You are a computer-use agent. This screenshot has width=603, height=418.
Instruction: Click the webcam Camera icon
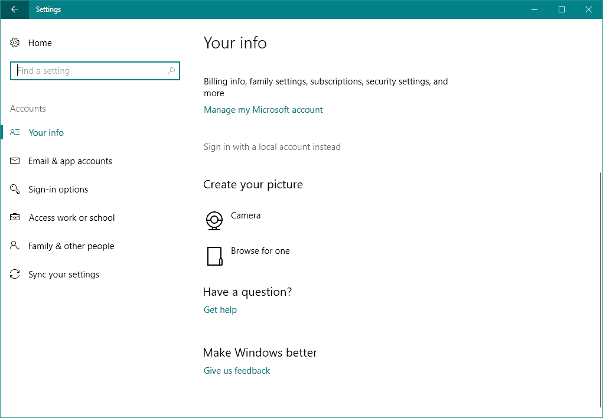[x=214, y=221]
